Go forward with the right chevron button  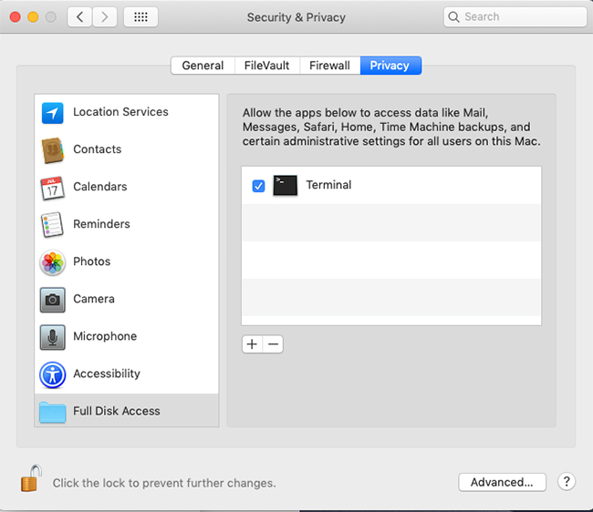104,17
